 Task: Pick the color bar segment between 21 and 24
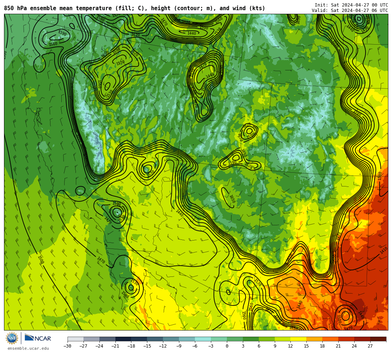pyautogui.click(x=346, y=339)
